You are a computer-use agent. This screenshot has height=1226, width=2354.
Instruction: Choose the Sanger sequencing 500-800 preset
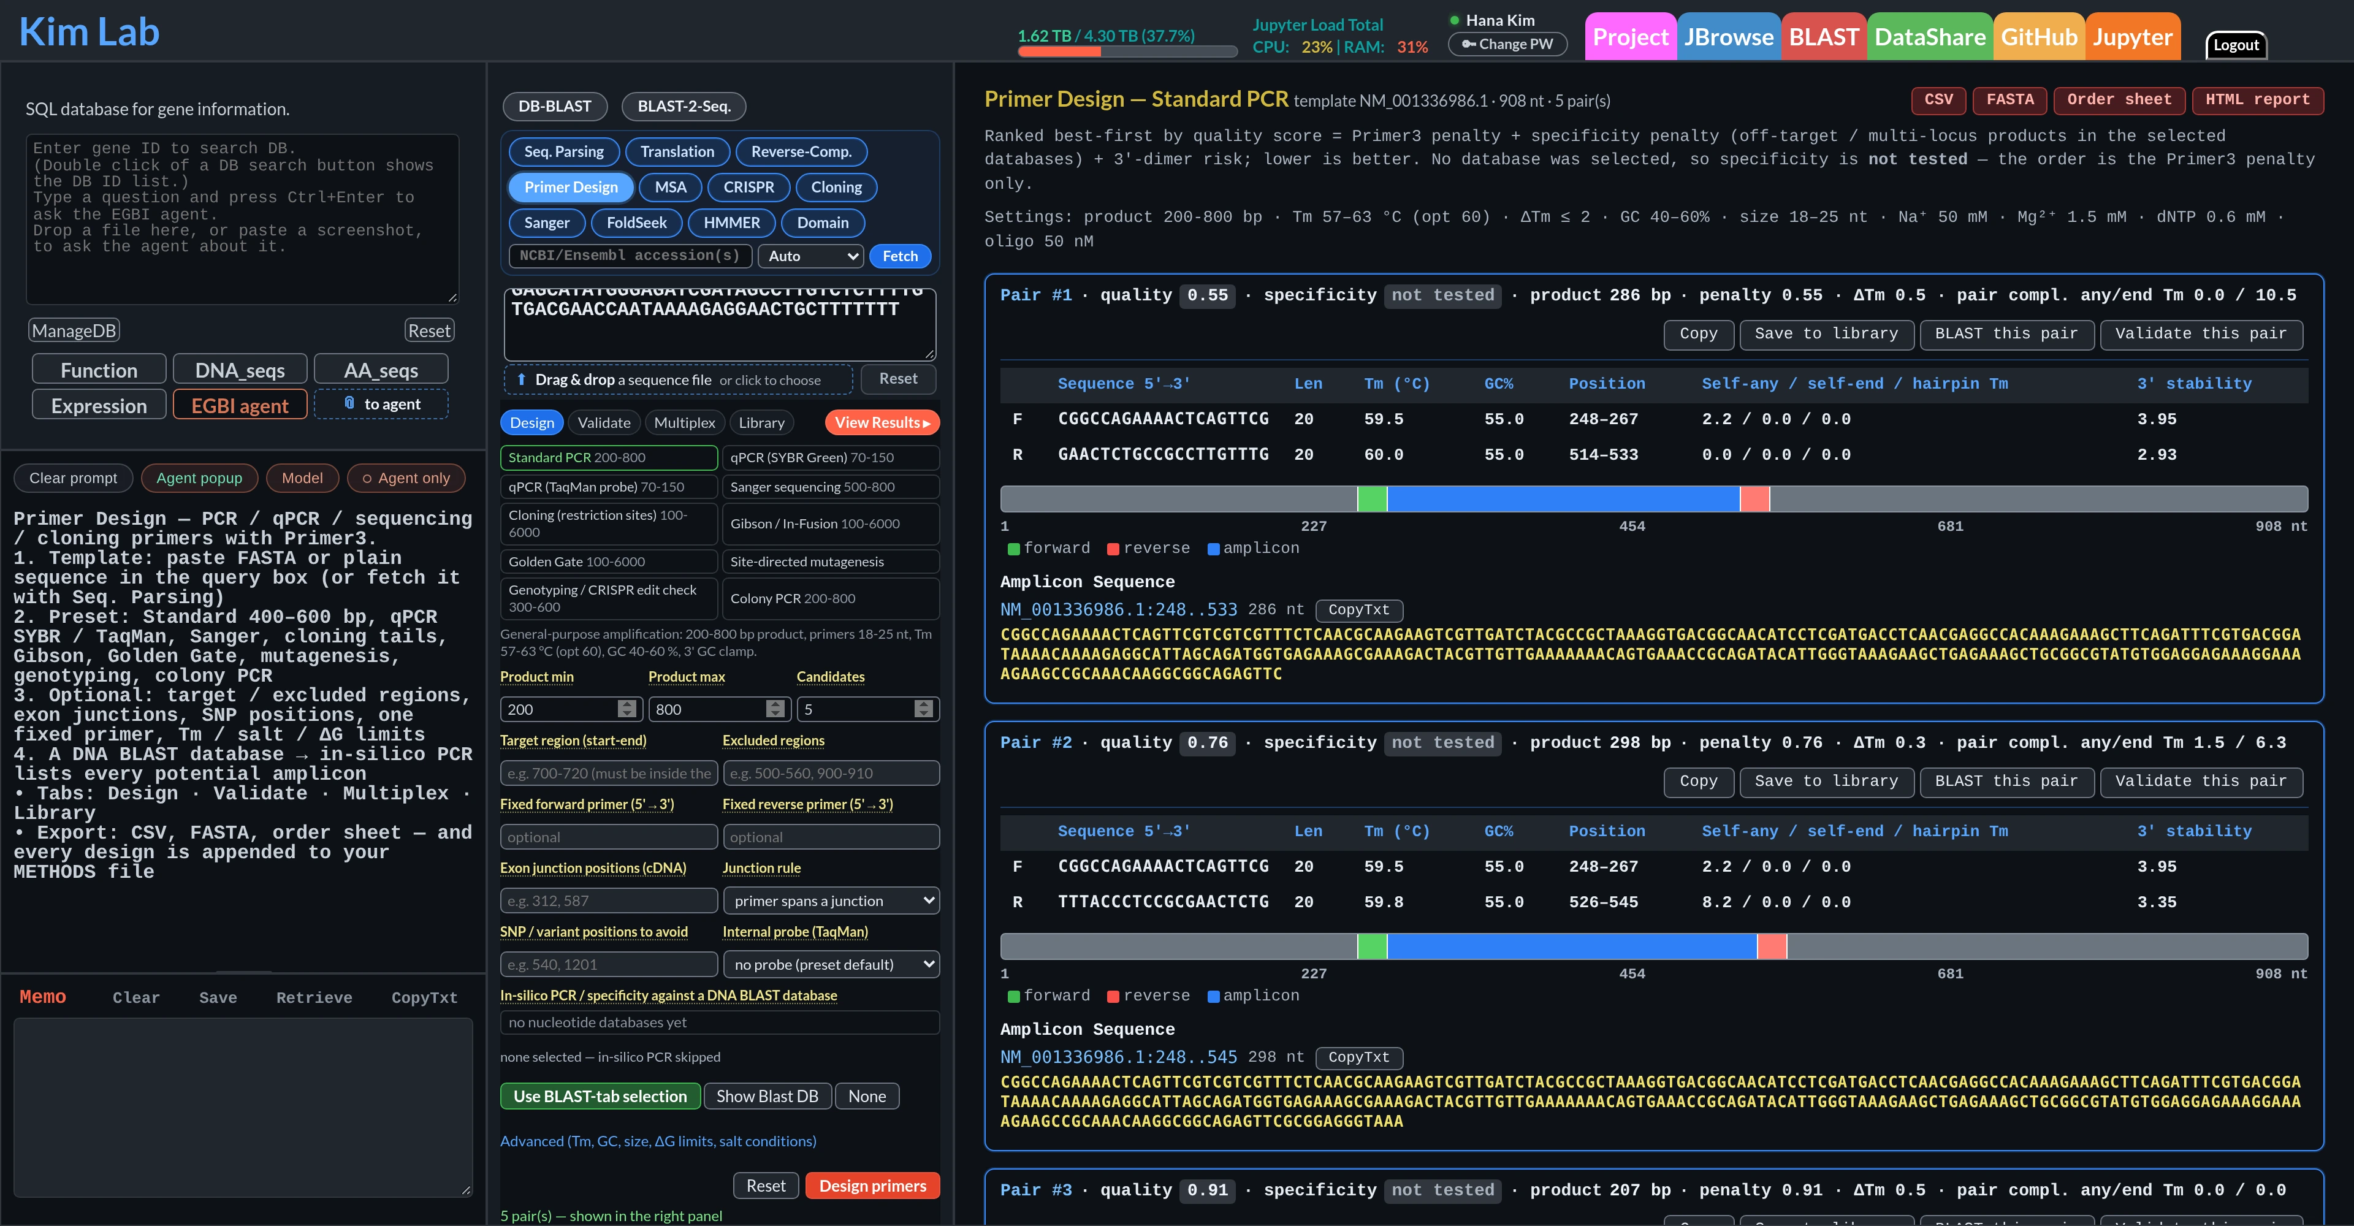tap(831, 487)
